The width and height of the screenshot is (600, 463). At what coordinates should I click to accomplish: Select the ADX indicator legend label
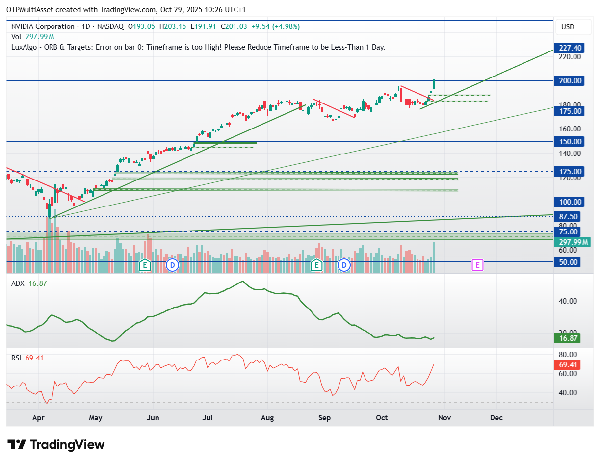coord(18,283)
